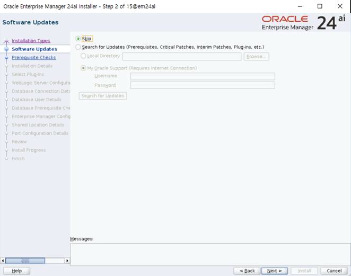This screenshot has width=351, height=276.
Task: Click Database Prerequisite Checks step text
Action: coord(41,108)
